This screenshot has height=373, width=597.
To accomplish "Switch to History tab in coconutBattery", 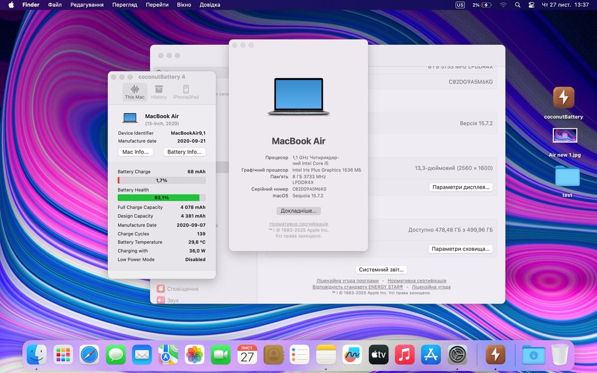I will coord(159,93).
